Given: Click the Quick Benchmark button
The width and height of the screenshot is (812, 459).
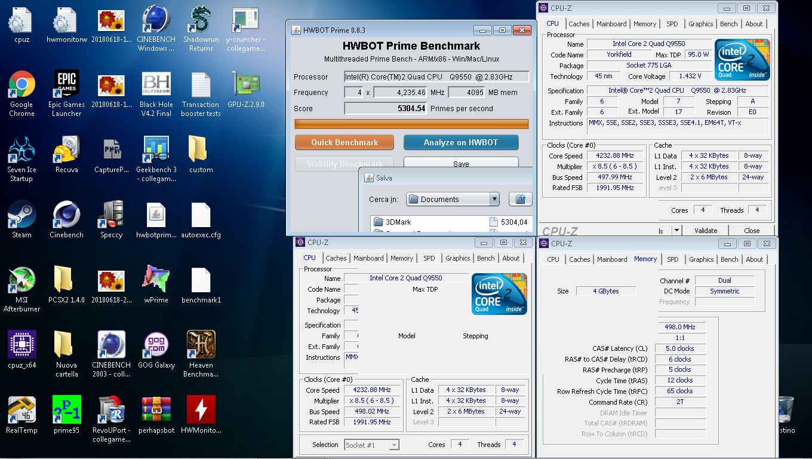Looking at the screenshot, I should [345, 142].
